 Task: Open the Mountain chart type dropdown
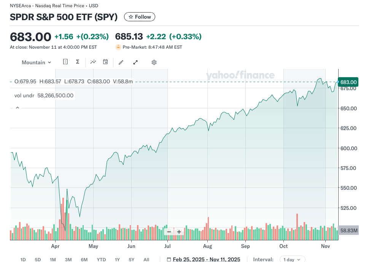pos(36,62)
